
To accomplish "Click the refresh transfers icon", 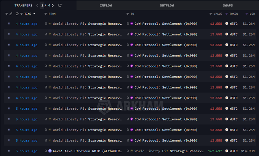I will 60,5.
